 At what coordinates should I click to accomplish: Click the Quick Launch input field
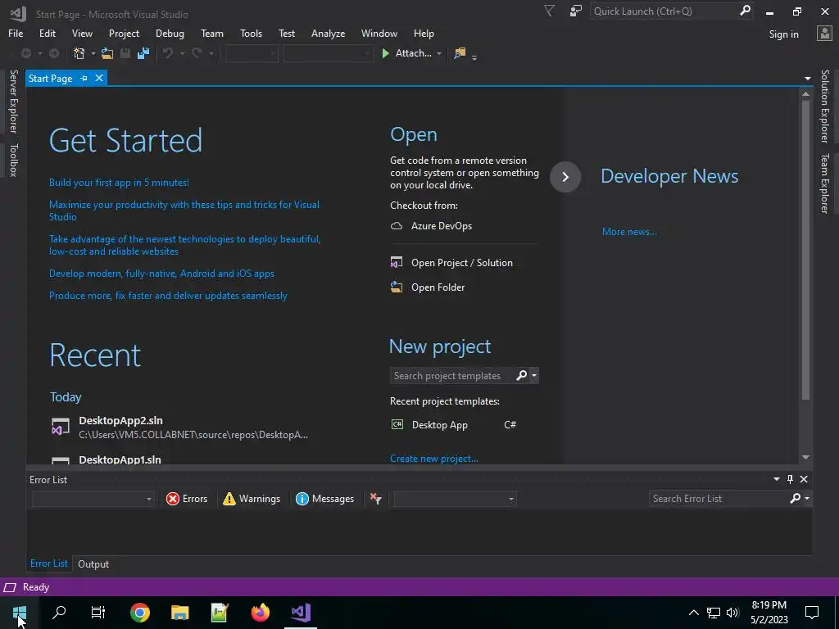664,11
